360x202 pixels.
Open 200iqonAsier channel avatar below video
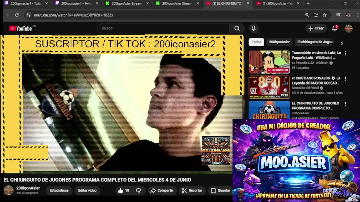8,190
